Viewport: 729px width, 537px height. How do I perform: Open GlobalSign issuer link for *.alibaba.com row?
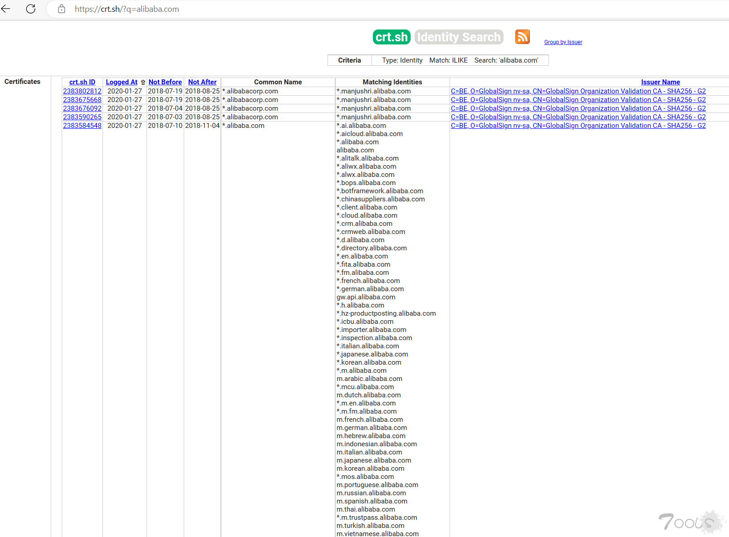578,126
